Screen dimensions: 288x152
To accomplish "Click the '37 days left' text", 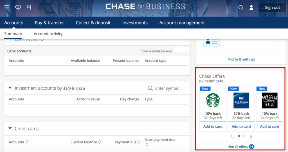I will coord(213,118).
